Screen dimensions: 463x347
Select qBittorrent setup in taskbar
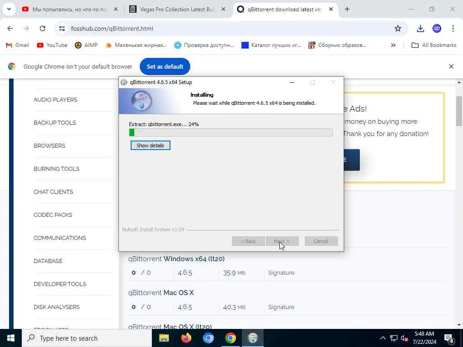click(253, 338)
